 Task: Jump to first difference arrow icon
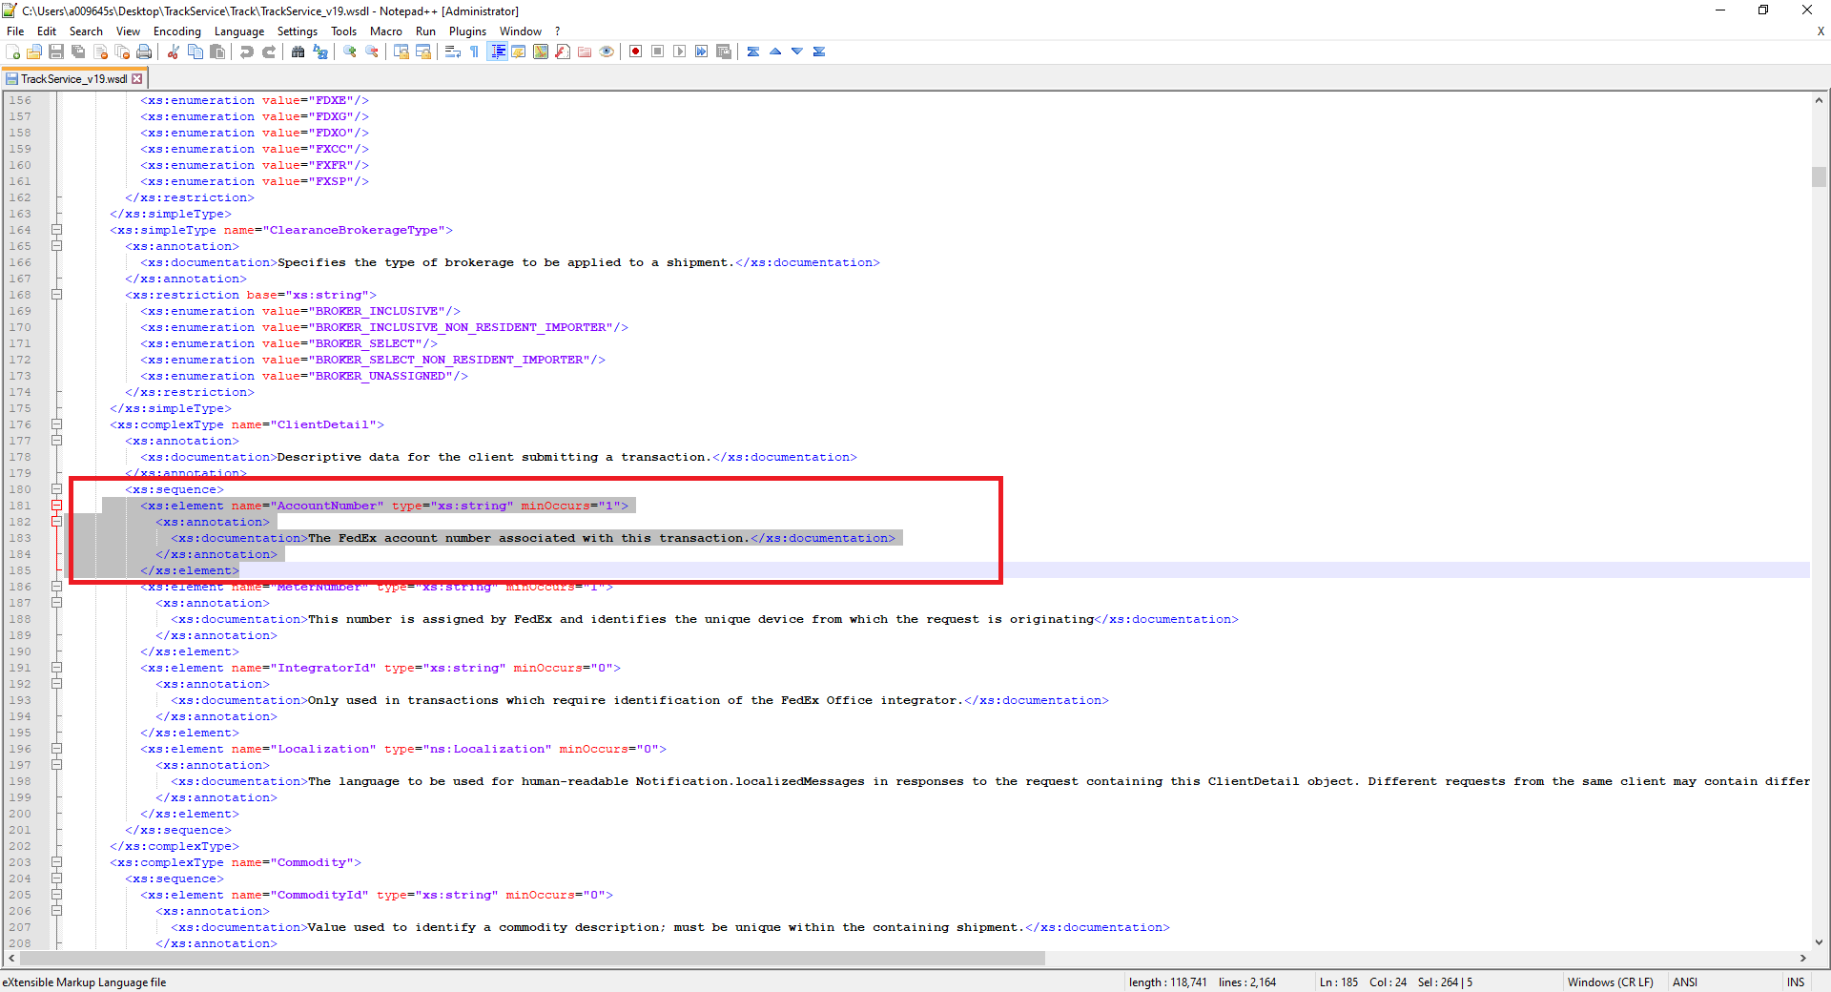click(753, 52)
